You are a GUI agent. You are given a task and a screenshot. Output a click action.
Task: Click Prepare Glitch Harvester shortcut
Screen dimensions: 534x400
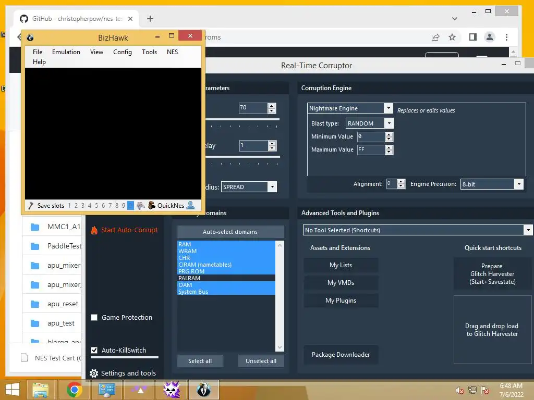[492, 274]
